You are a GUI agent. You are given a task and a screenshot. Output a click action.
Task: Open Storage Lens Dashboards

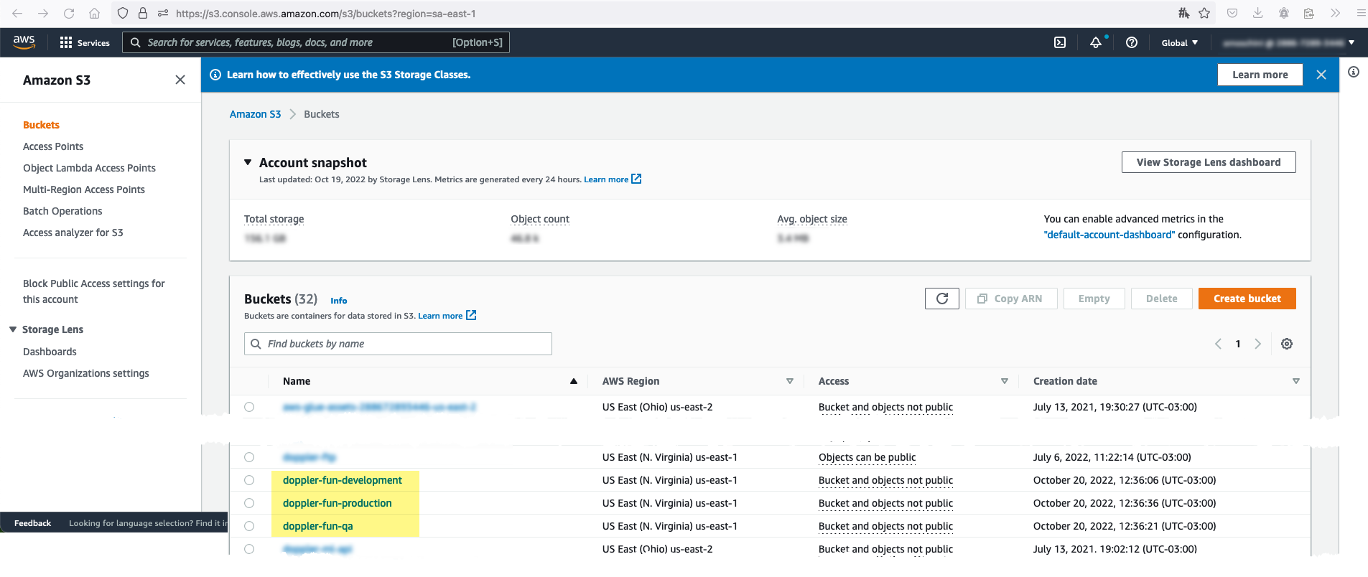click(50, 352)
